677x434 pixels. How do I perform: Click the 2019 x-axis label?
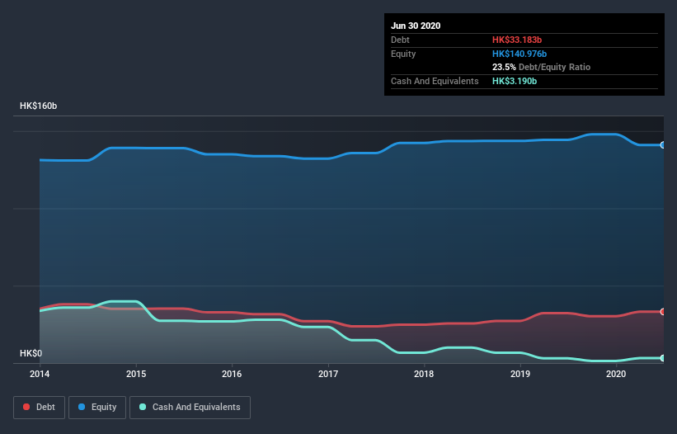[x=520, y=374]
